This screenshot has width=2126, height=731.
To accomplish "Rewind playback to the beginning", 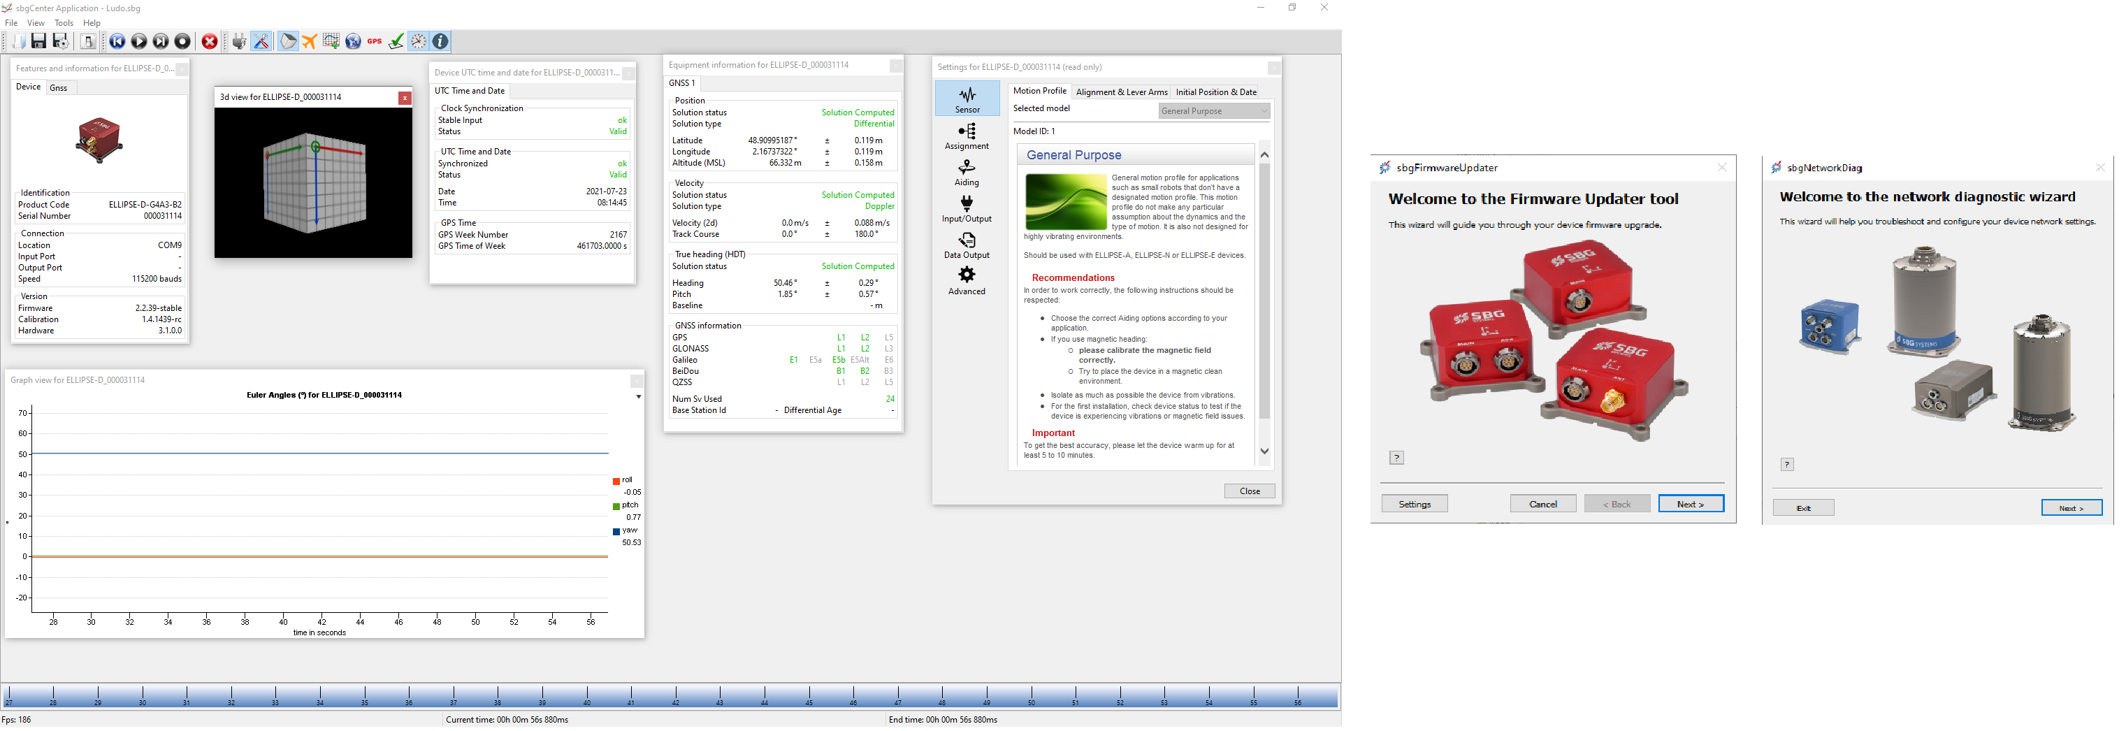I will (x=117, y=41).
